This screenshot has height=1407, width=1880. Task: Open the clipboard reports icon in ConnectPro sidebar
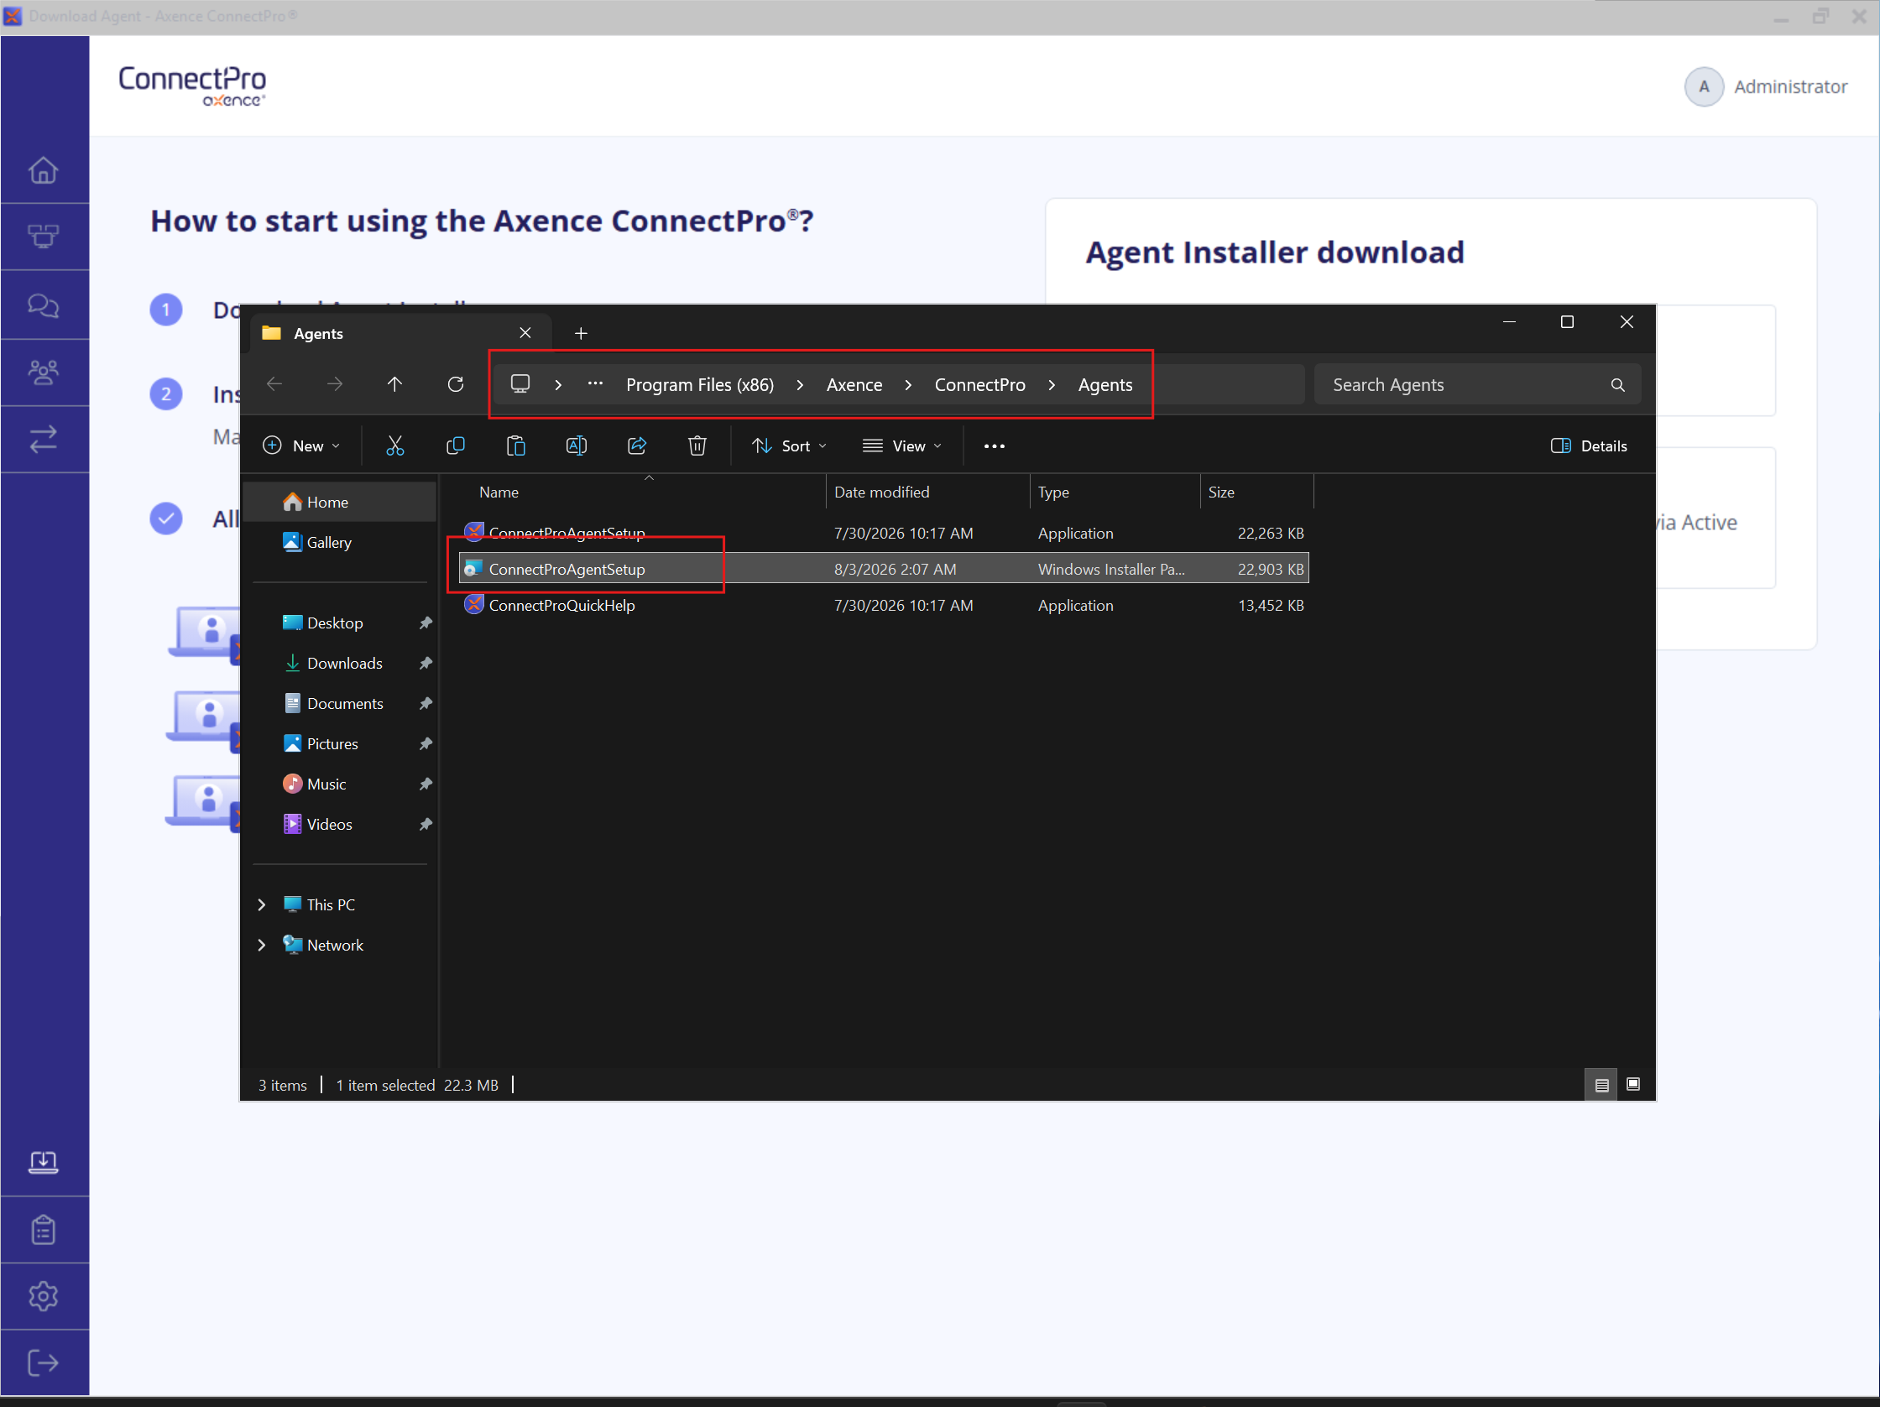click(x=44, y=1229)
